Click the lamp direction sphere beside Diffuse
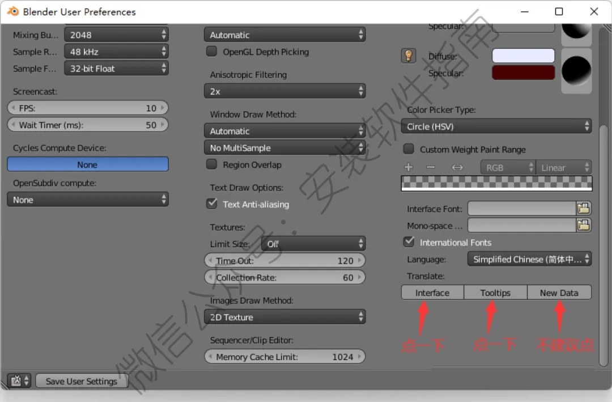 tap(576, 71)
